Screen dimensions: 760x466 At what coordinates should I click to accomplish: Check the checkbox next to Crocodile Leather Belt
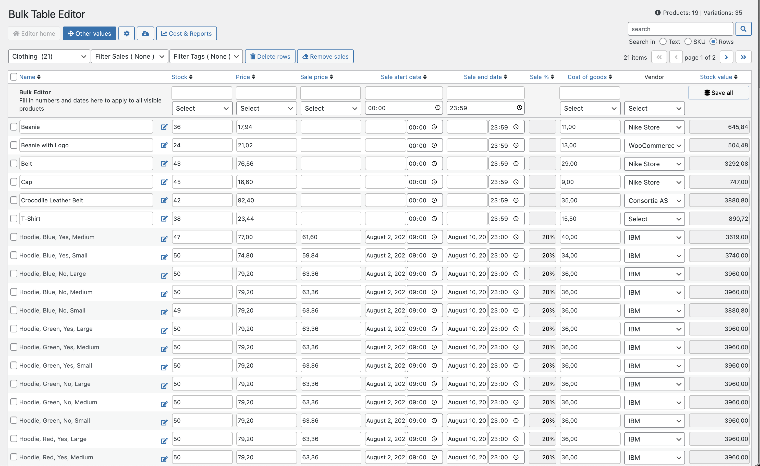coord(14,200)
